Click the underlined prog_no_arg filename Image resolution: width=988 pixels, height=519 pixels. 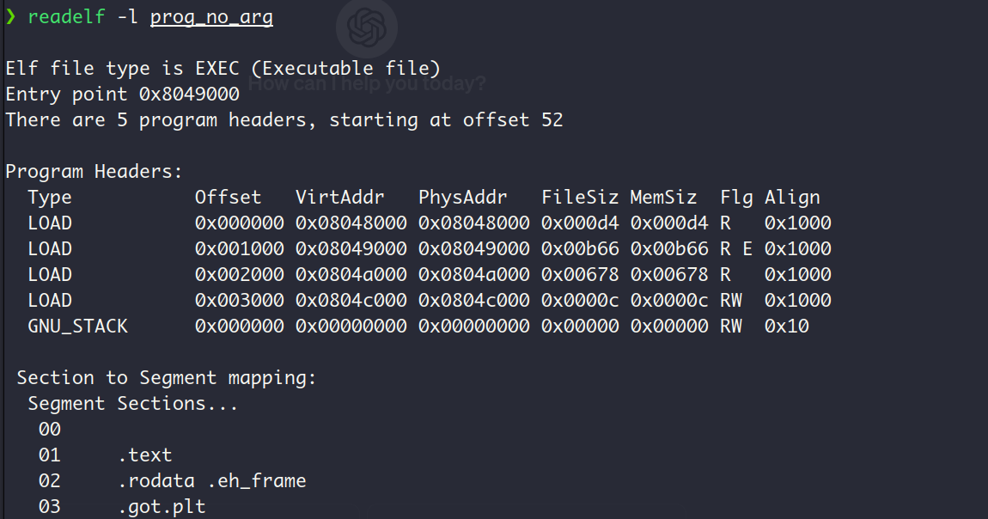tap(211, 17)
